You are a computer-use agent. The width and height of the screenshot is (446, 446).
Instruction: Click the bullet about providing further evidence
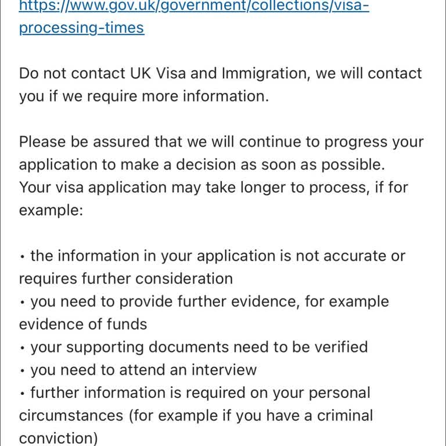click(x=209, y=302)
